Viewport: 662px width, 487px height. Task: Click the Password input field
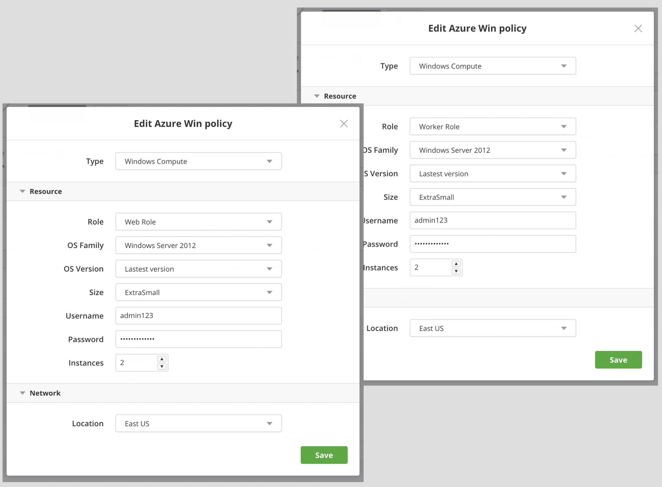coord(198,338)
